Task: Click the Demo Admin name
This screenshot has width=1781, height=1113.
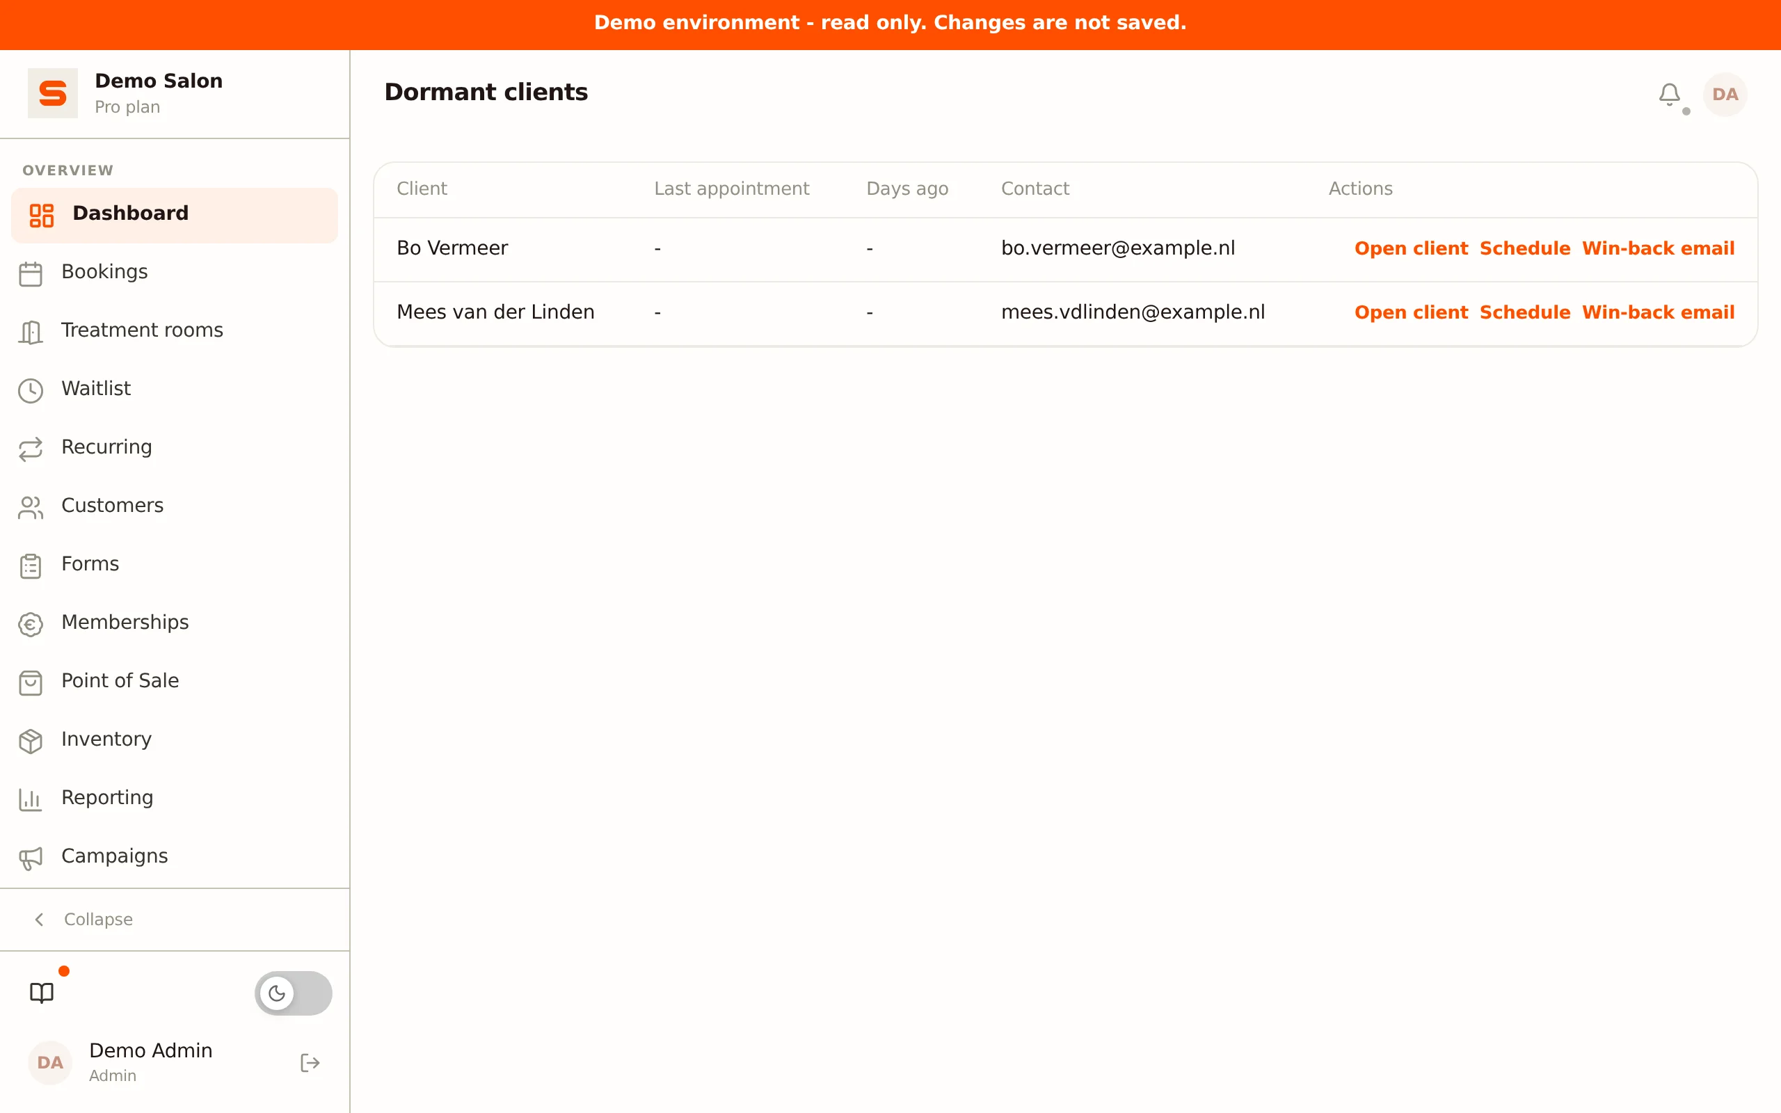Action: pyautogui.click(x=151, y=1050)
